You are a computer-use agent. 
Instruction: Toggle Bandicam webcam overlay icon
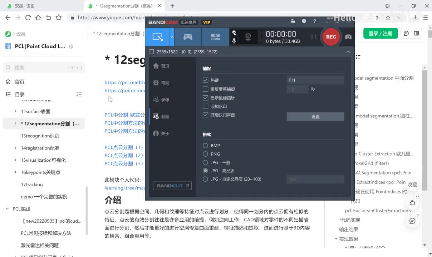point(248,37)
